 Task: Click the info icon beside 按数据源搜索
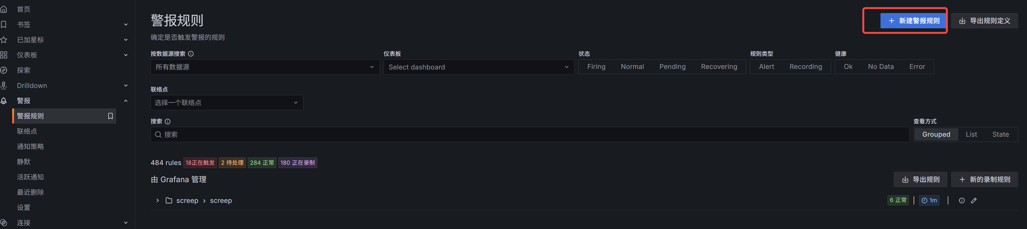point(191,54)
